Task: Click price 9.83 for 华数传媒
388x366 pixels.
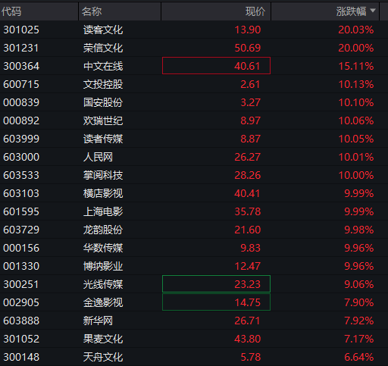Action: click(x=250, y=248)
